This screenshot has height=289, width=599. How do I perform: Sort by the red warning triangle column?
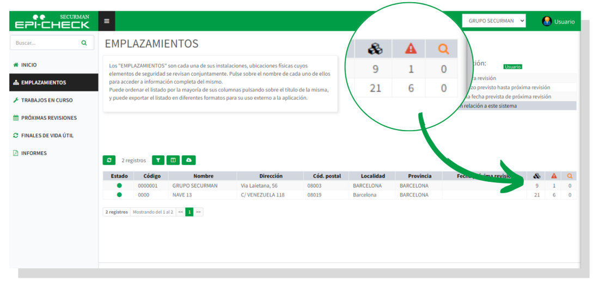(x=554, y=176)
